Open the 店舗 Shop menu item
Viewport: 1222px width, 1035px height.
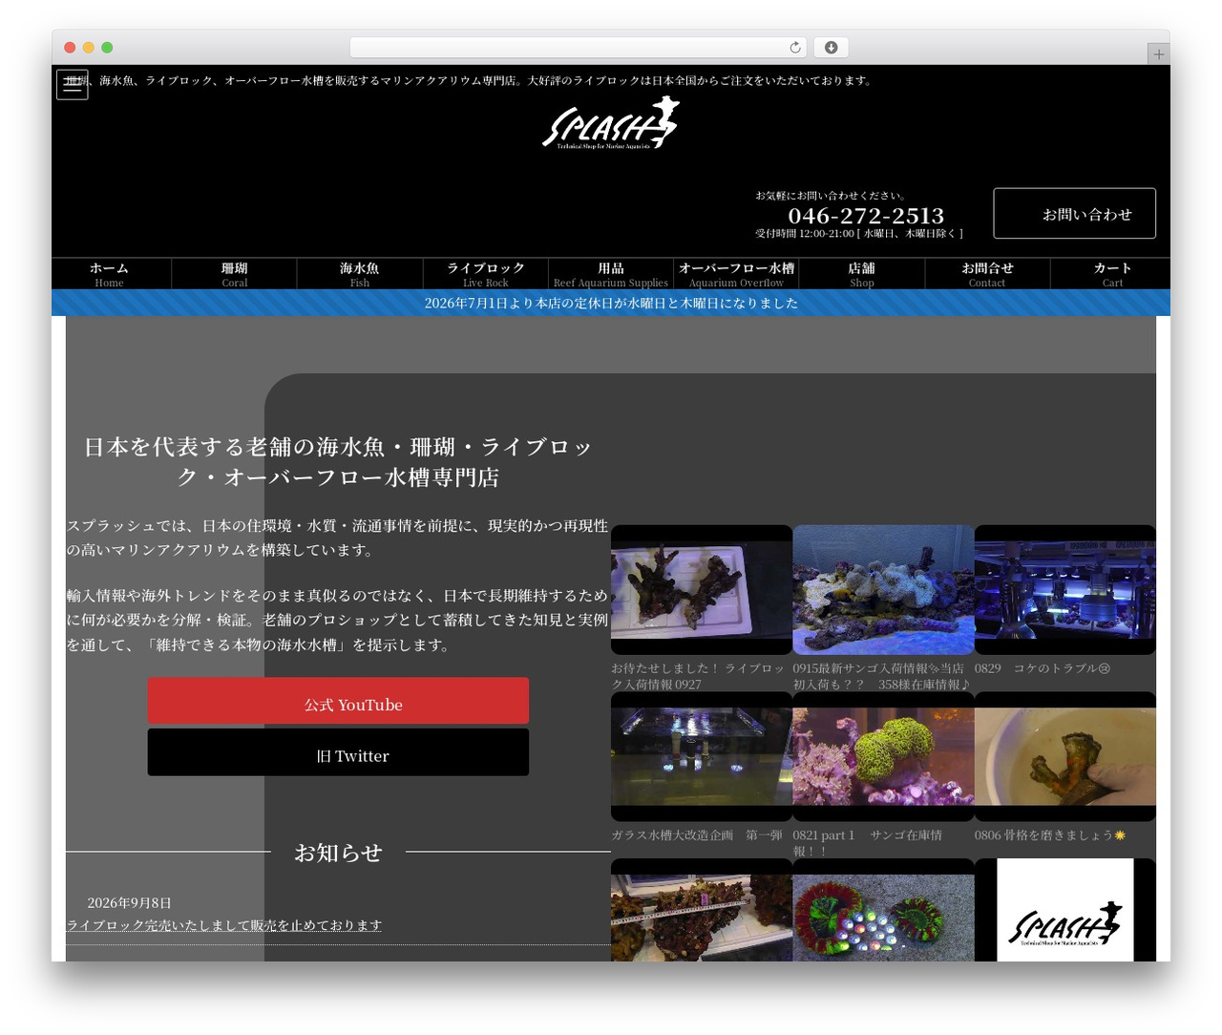click(x=862, y=274)
